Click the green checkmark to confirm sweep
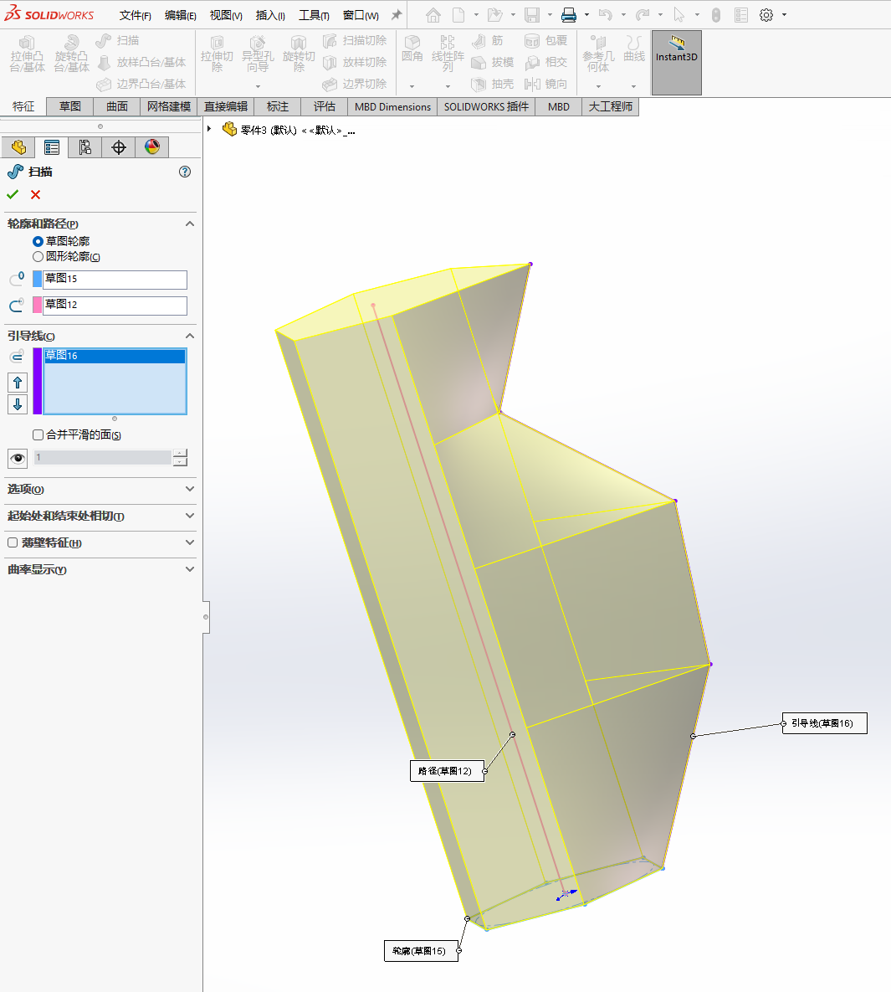Viewport: 891px width, 992px height. (x=13, y=194)
